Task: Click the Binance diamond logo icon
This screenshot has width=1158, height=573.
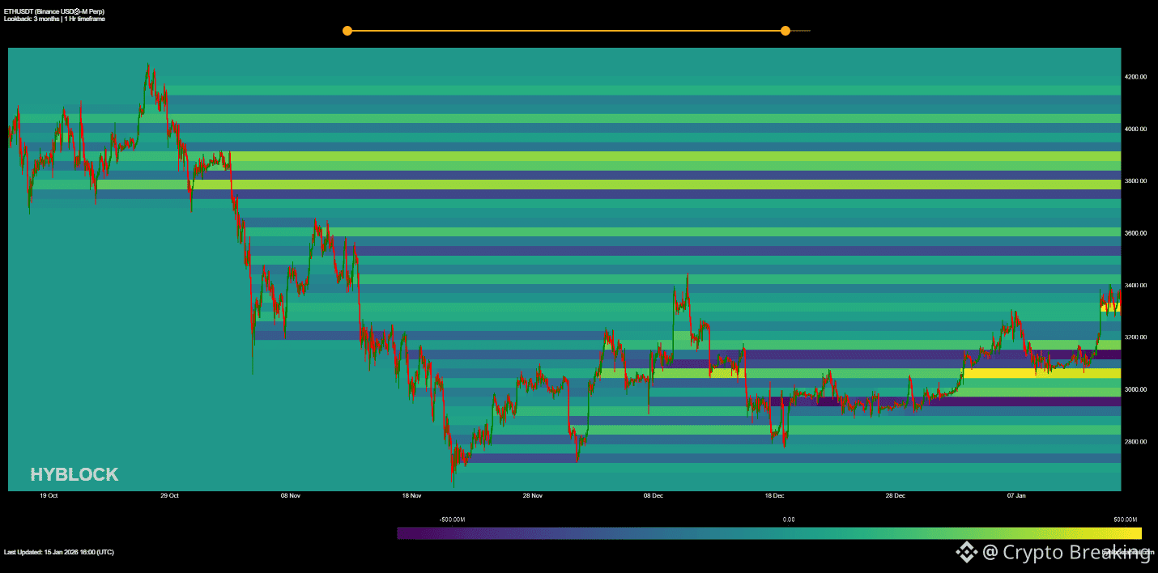Action: click(x=968, y=553)
